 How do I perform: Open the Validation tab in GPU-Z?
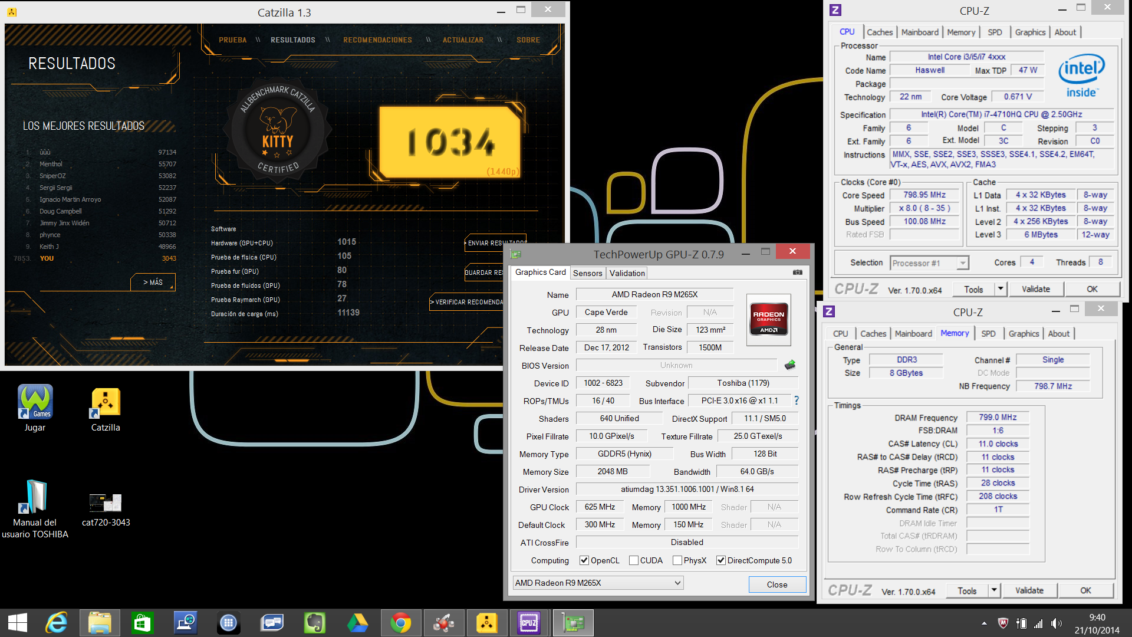(627, 273)
